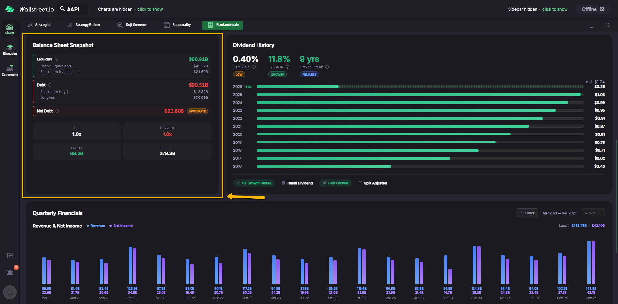Click the user avatar L
The width and height of the screenshot is (618, 304).
point(10,292)
